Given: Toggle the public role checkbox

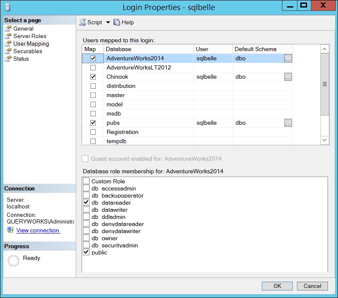Looking at the screenshot, I should coord(86,252).
